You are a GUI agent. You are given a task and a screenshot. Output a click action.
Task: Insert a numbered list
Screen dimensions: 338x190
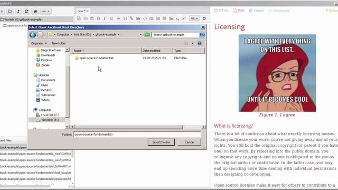point(158,18)
